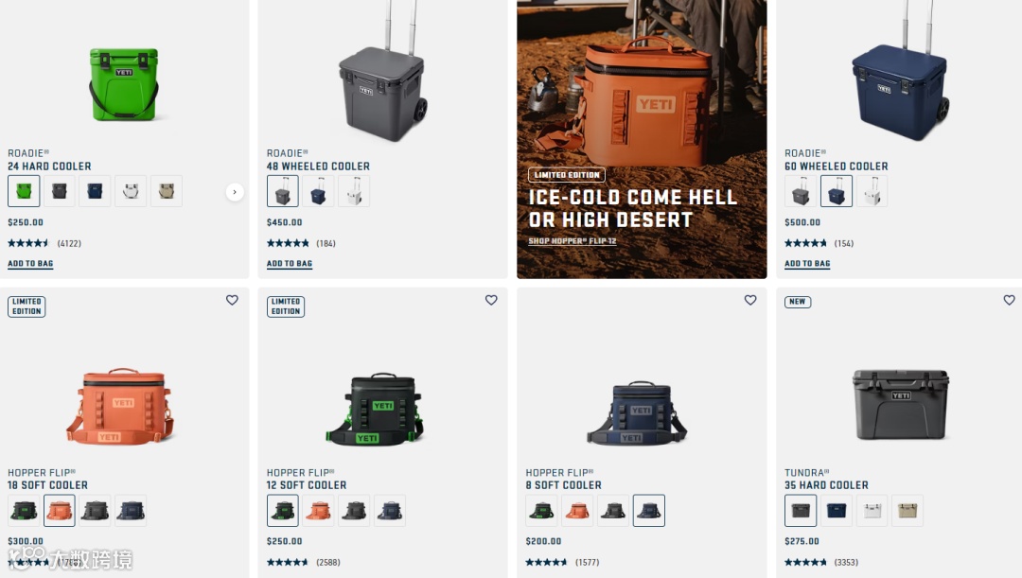Click heart icon on Hopper Flip 12 card
The width and height of the screenshot is (1022, 578).
(491, 300)
